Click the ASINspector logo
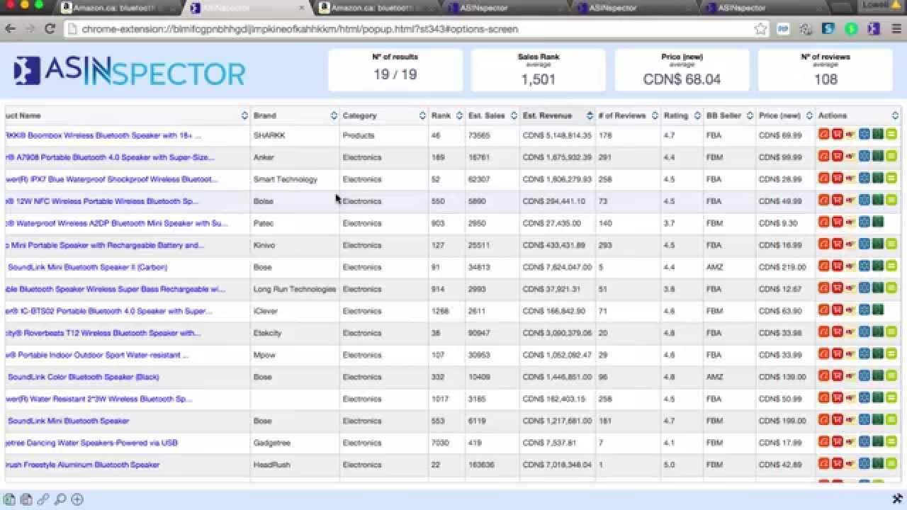 pos(130,72)
